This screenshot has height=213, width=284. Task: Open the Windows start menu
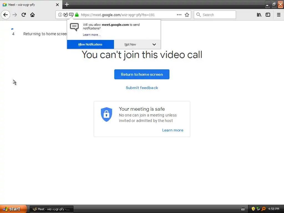tap(13, 209)
